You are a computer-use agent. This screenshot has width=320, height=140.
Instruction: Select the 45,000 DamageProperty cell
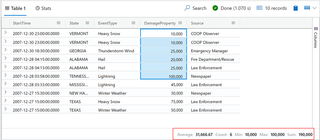pyautogui.click(x=163, y=85)
